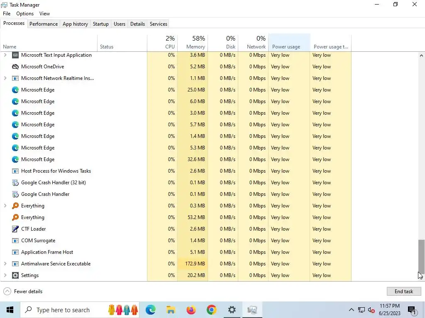Show hidden system tray icons
Viewport: 425px width, 318px height.
tap(351, 310)
